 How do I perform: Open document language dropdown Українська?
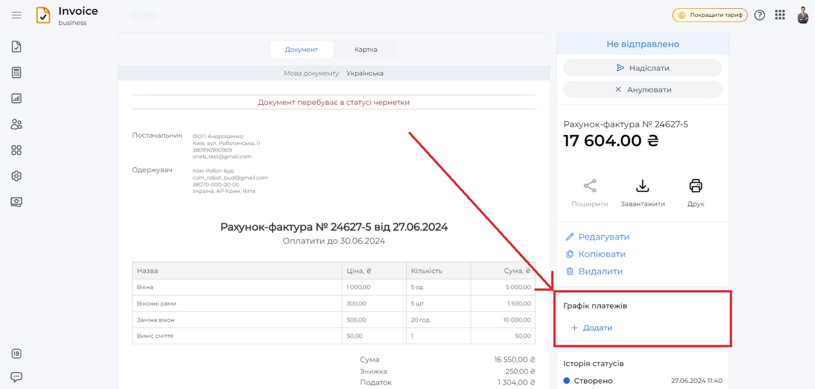pos(365,73)
